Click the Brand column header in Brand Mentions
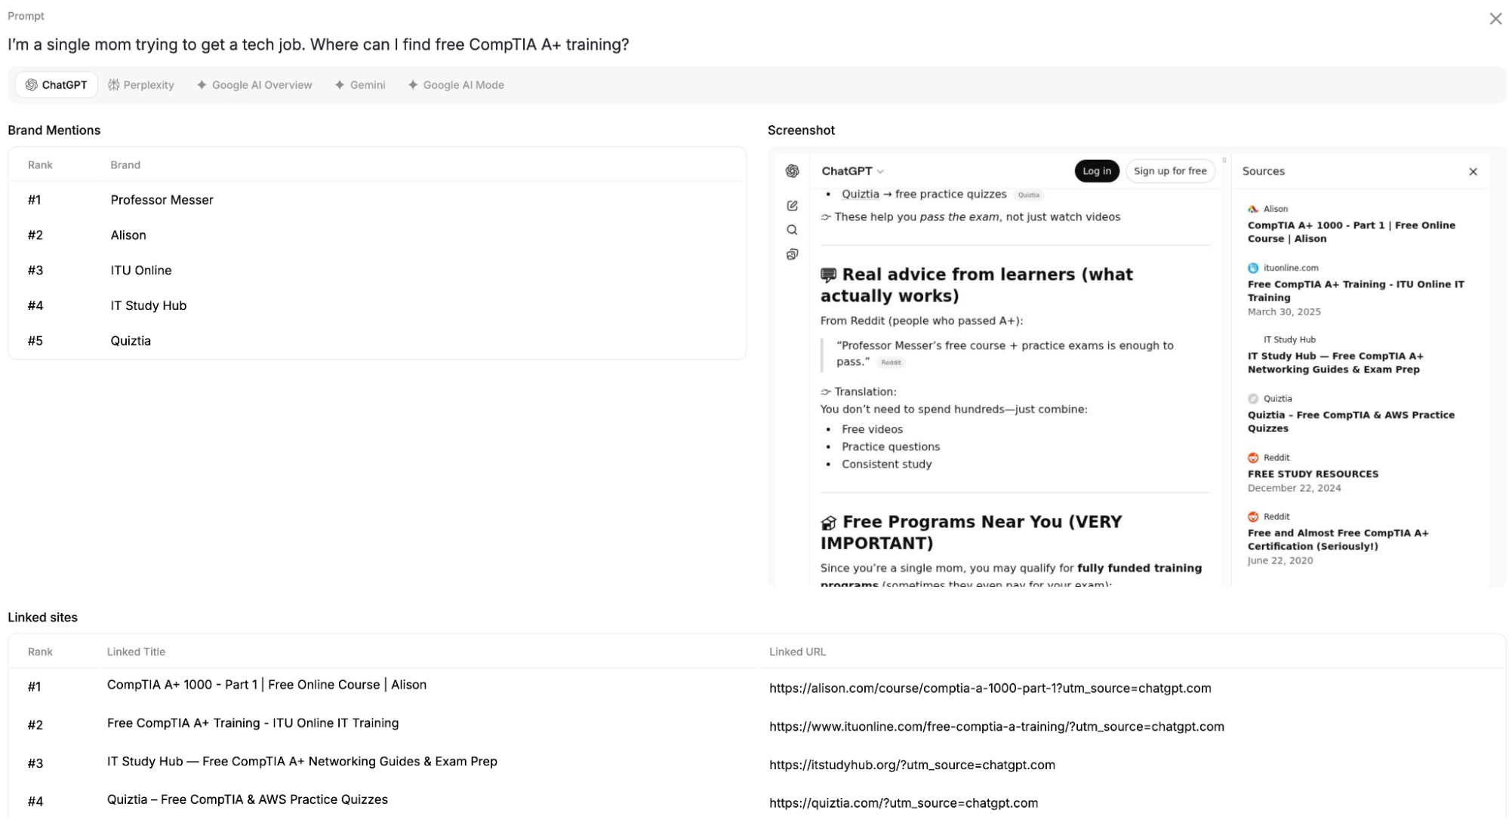This screenshot has width=1509, height=819. 125,165
